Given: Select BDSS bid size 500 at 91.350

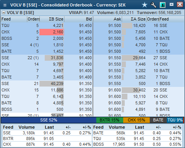Looking at the screenshot, I should click(x=60, y=109).
